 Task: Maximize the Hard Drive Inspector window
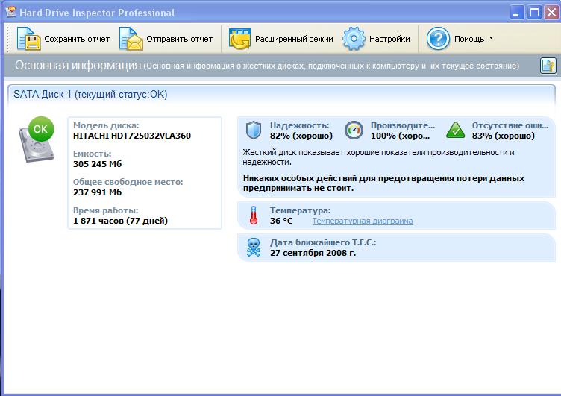pyautogui.click(x=534, y=13)
